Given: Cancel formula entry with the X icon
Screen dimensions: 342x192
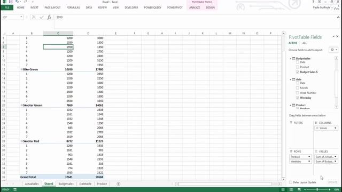Looking at the screenshot, I should coord(34,17).
